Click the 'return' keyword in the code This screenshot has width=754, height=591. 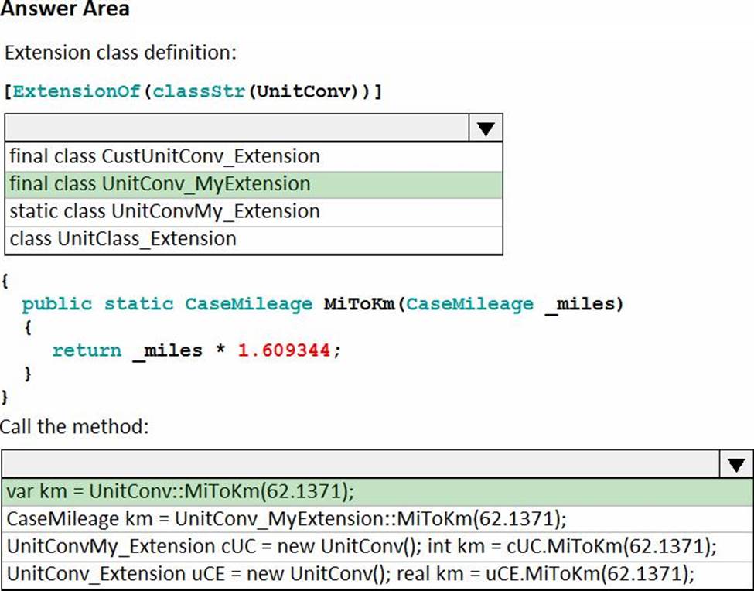87,350
